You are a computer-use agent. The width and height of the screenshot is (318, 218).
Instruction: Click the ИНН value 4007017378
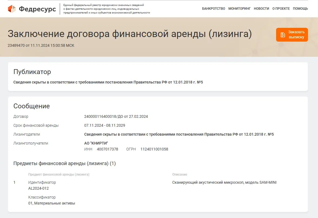[x=108, y=149]
